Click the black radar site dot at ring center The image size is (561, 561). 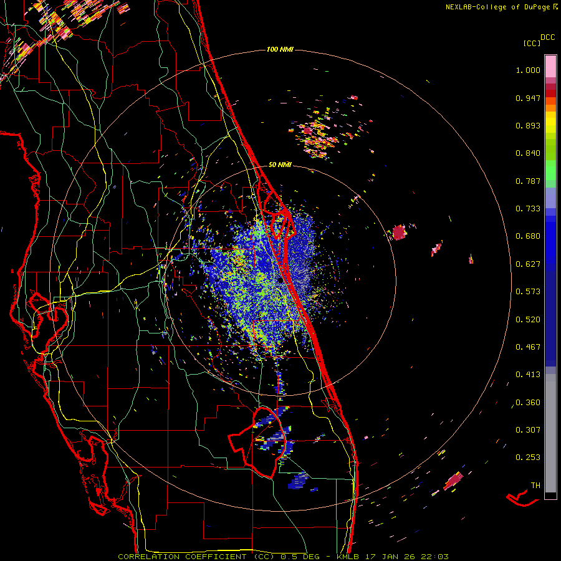(x=280, y=281)
